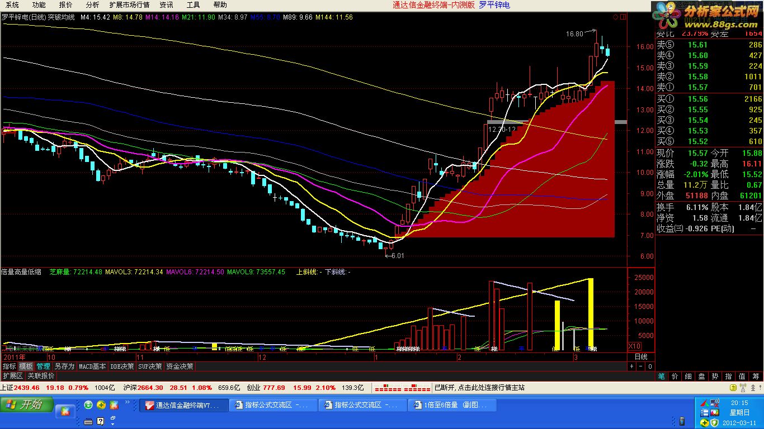Click the split-window icon atop the chart
Viewport: 764px width, 429px height.
pyautogui.click(x=623, y=17)
